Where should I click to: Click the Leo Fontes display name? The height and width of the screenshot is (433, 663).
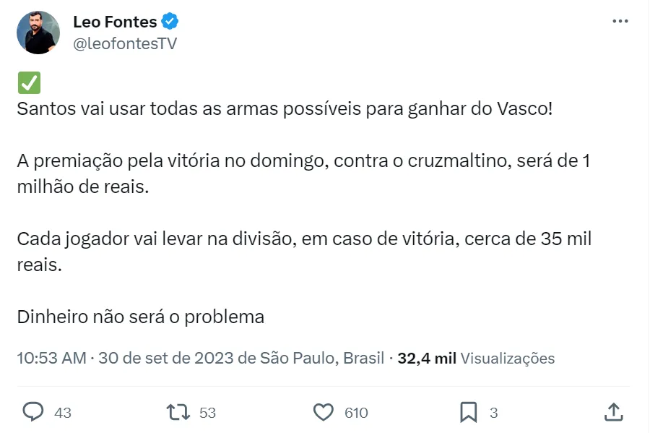[x=115, y=22]
